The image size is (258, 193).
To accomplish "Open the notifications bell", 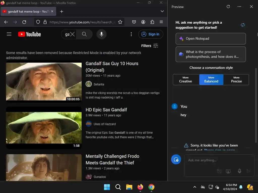I will (x=241, y=187).
